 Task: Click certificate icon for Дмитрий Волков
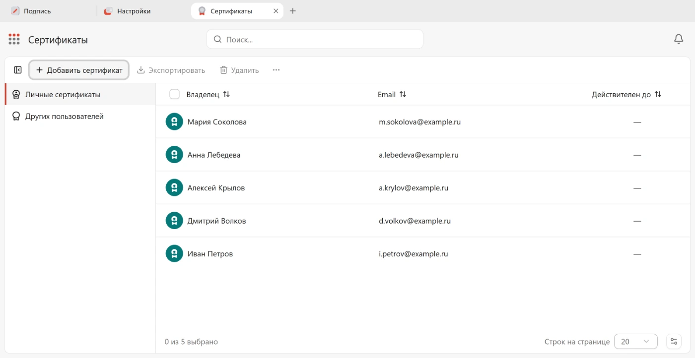(x=174, y=221)
